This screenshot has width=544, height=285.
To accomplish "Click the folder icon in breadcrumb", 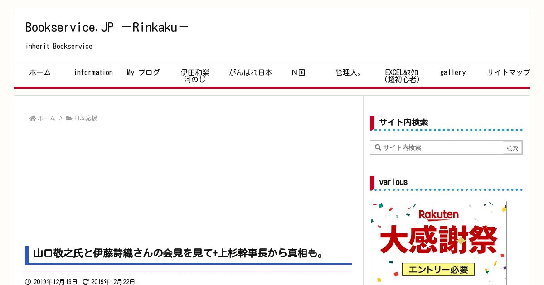I will 69,118.
